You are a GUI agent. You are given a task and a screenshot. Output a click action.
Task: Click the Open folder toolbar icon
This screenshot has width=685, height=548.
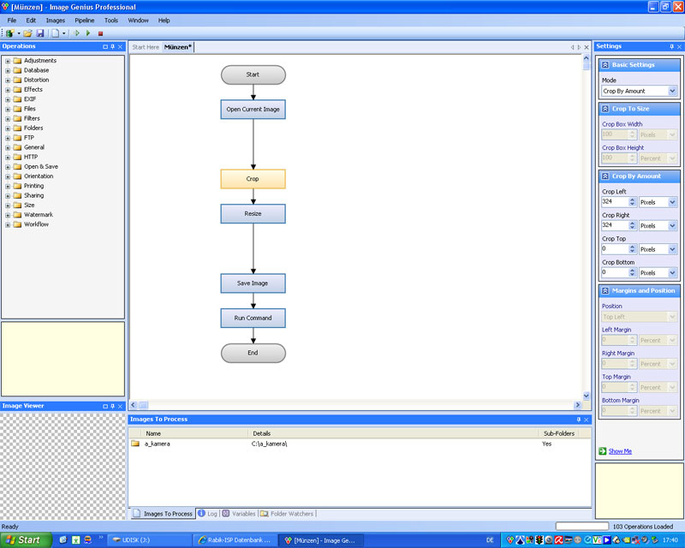coord(27,33)
